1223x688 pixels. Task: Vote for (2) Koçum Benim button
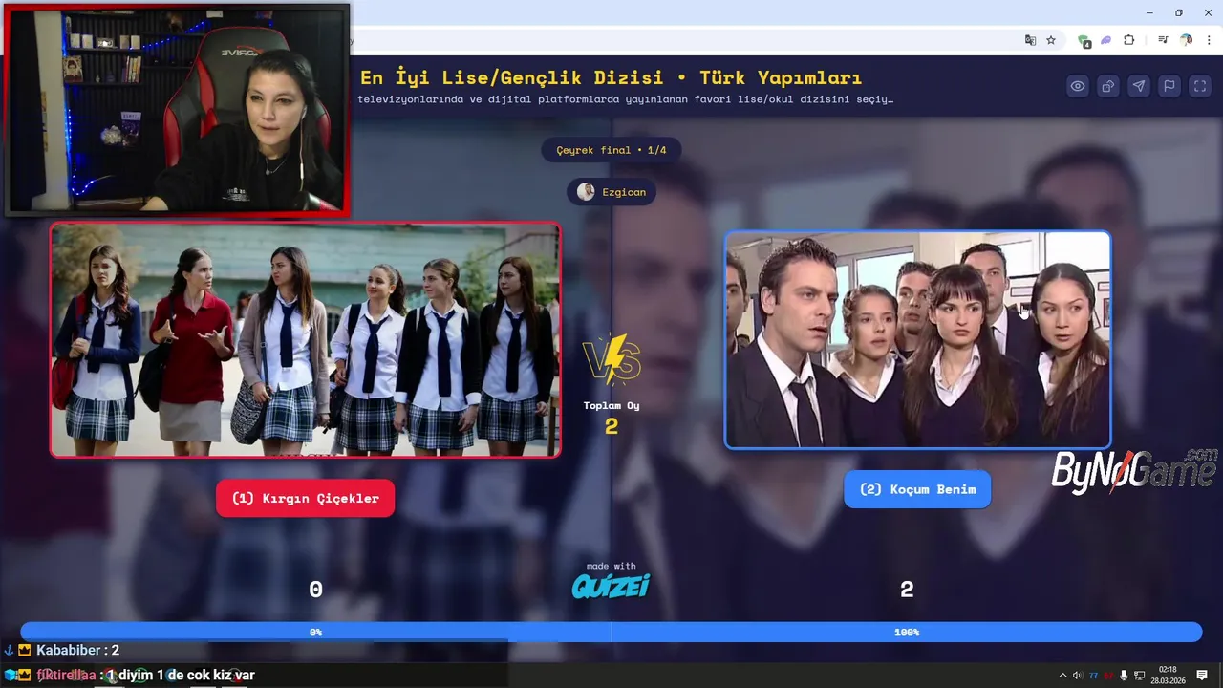point(917,489)
